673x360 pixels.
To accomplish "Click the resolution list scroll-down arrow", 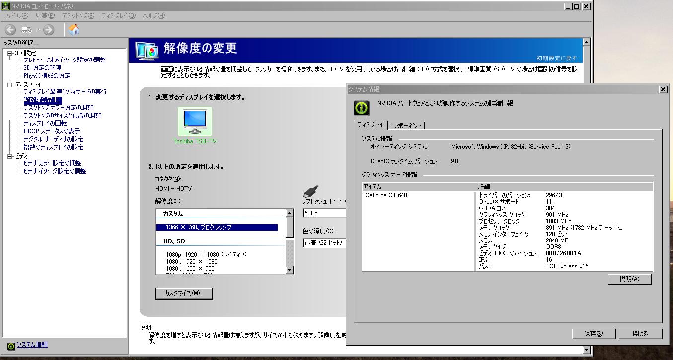I will point(290,270).
